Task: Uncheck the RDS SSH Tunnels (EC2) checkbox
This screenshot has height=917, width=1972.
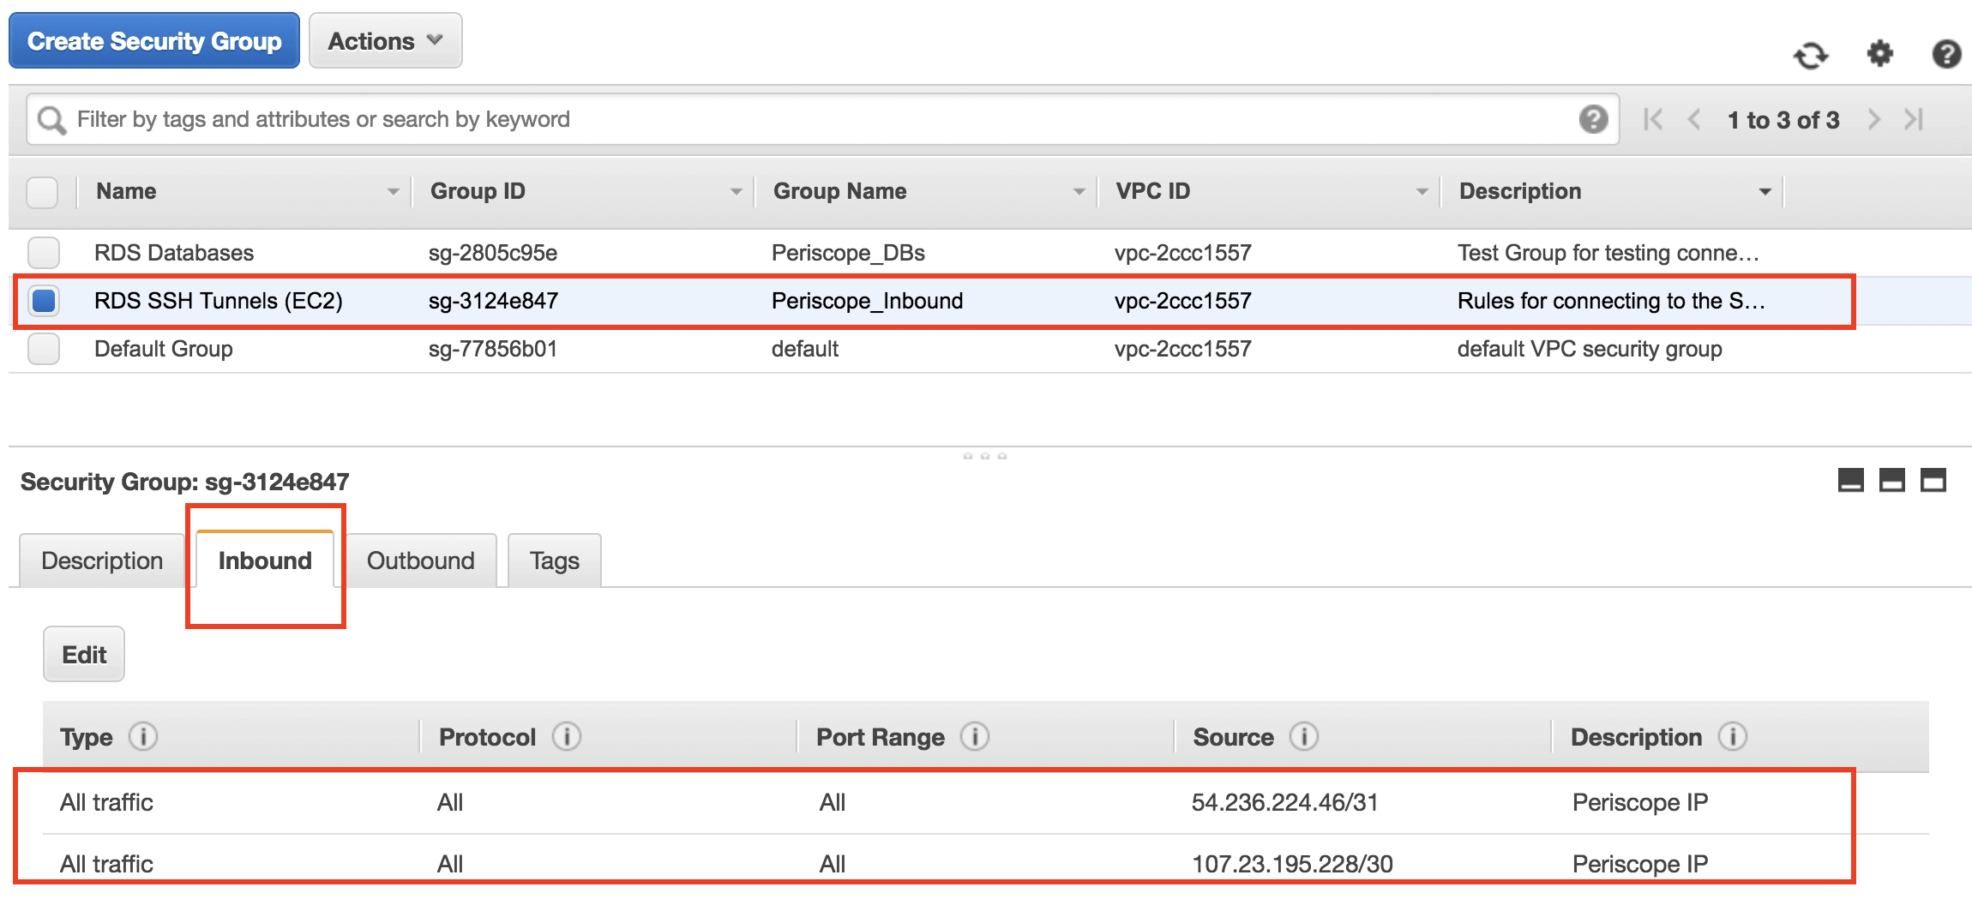Action: tap(44, 301)
